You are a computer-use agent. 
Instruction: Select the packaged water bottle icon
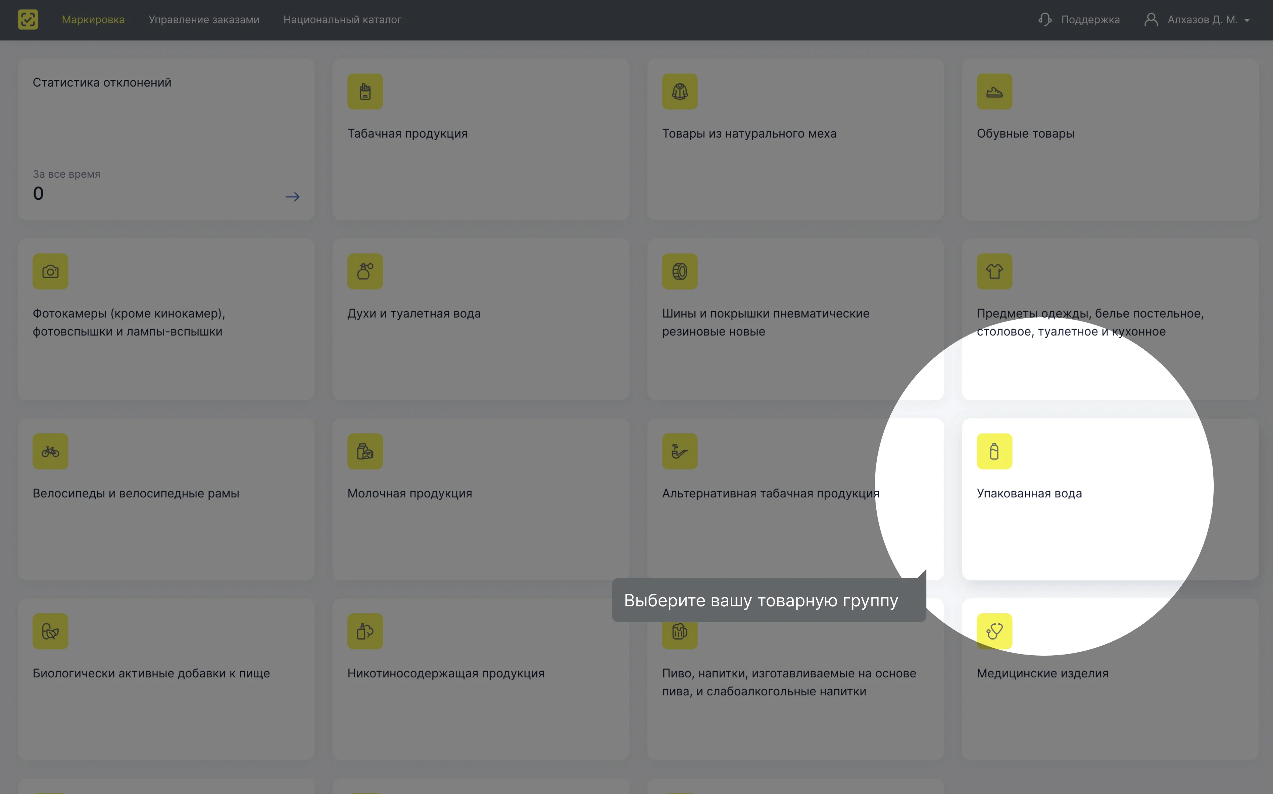[x=995, y=451]
